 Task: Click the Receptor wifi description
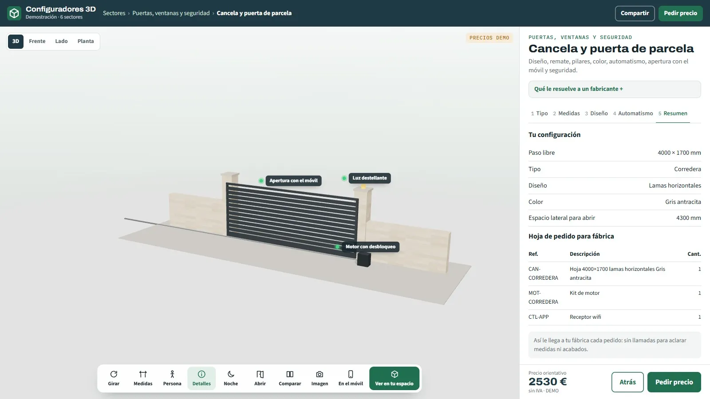[585, 317]
